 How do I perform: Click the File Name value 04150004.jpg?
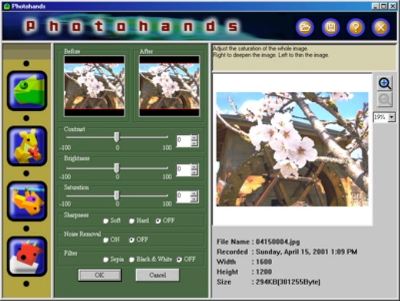(x=277, y=242)
